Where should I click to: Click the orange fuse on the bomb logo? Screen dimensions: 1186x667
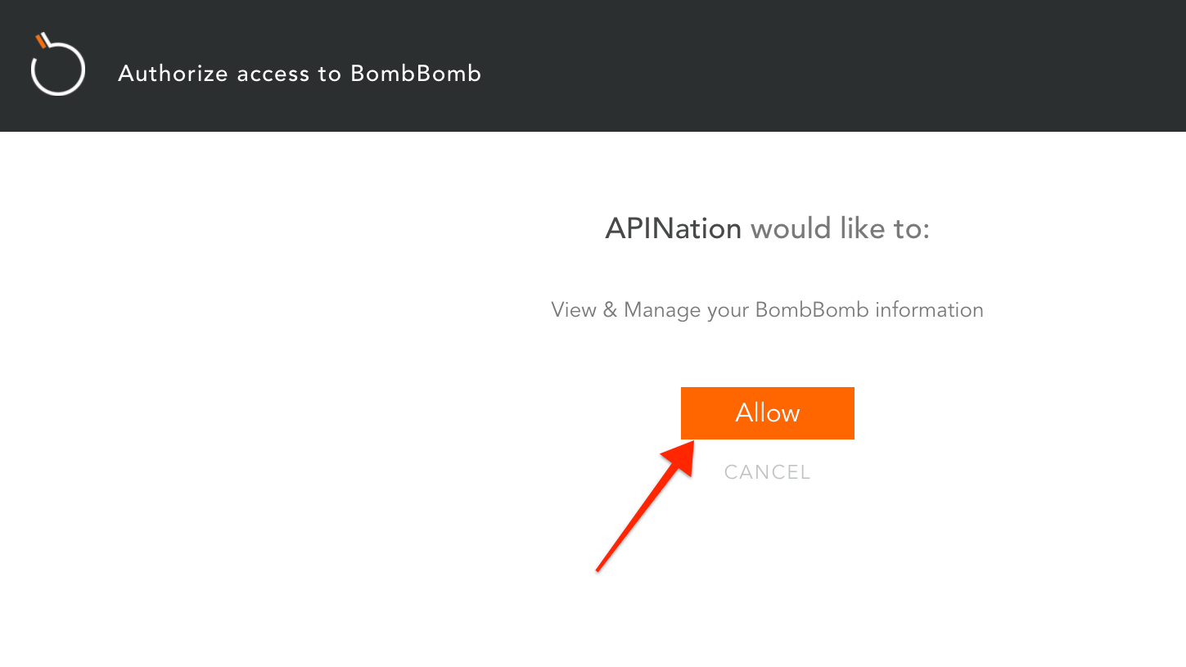41,40
